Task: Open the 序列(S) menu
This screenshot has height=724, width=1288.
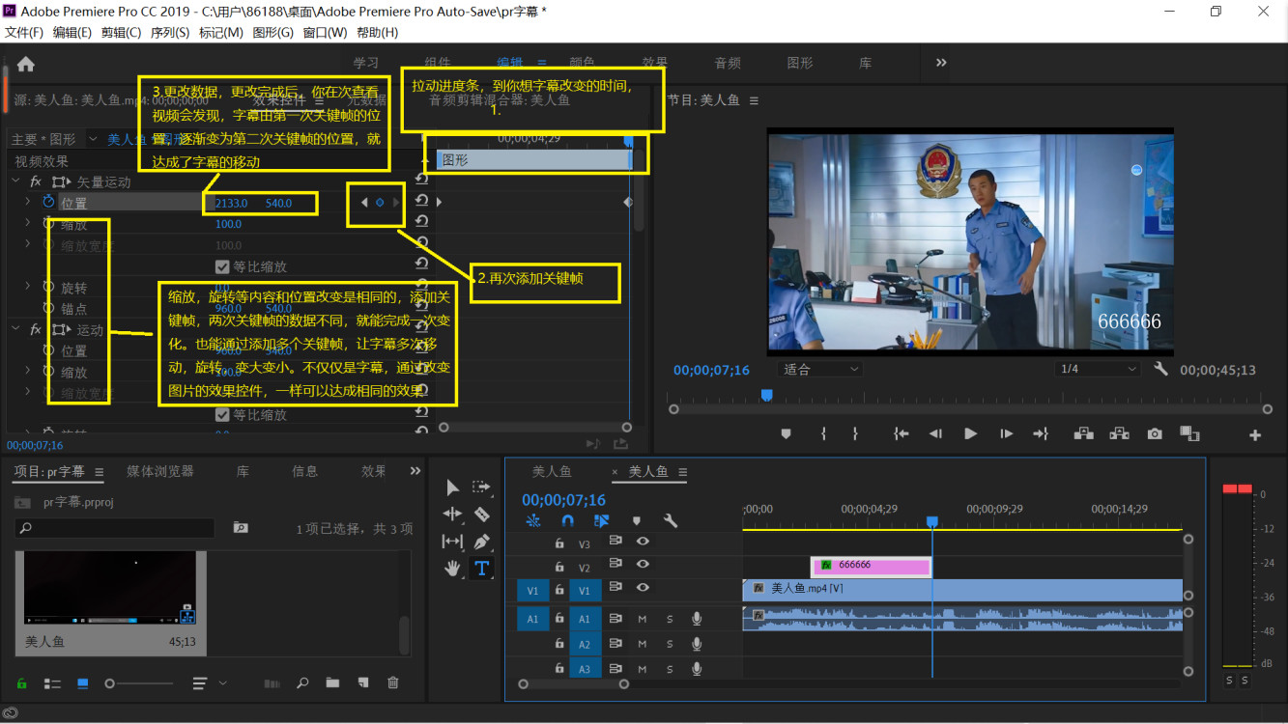Action: 170,32
